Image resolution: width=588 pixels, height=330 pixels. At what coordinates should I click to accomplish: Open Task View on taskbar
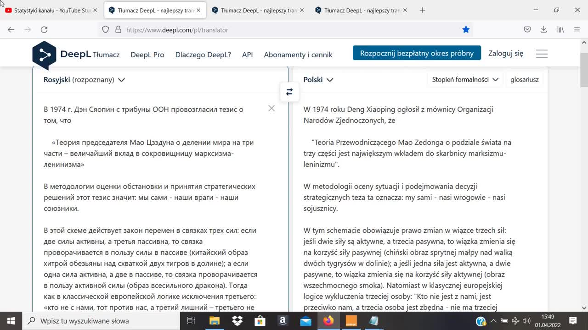(191, 321)
